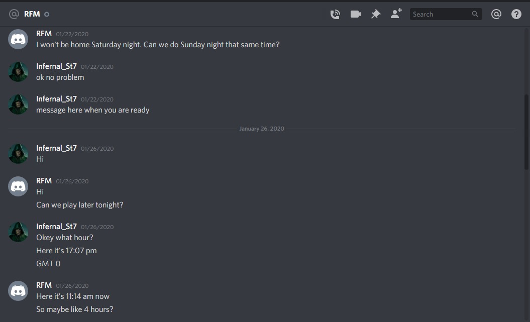This screenshot has width=530, height=322.
Task: Open the Help icon
Action: pos(516,14)
